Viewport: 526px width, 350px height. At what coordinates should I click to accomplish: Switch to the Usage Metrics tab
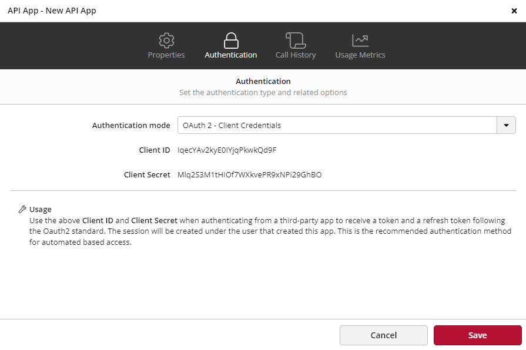[360, 55]
